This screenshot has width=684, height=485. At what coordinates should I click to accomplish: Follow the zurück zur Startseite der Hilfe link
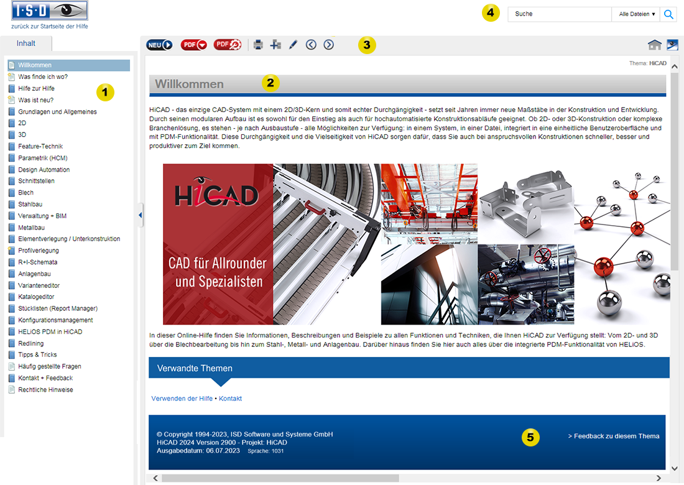(50, 26)
